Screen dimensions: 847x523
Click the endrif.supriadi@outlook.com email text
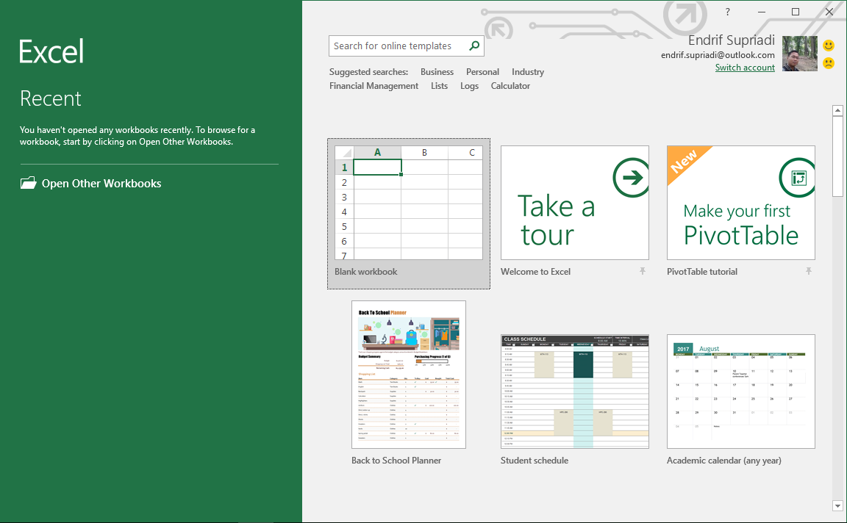[718, 55]
